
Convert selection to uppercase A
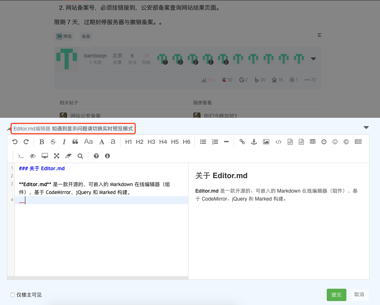(102, 142)
